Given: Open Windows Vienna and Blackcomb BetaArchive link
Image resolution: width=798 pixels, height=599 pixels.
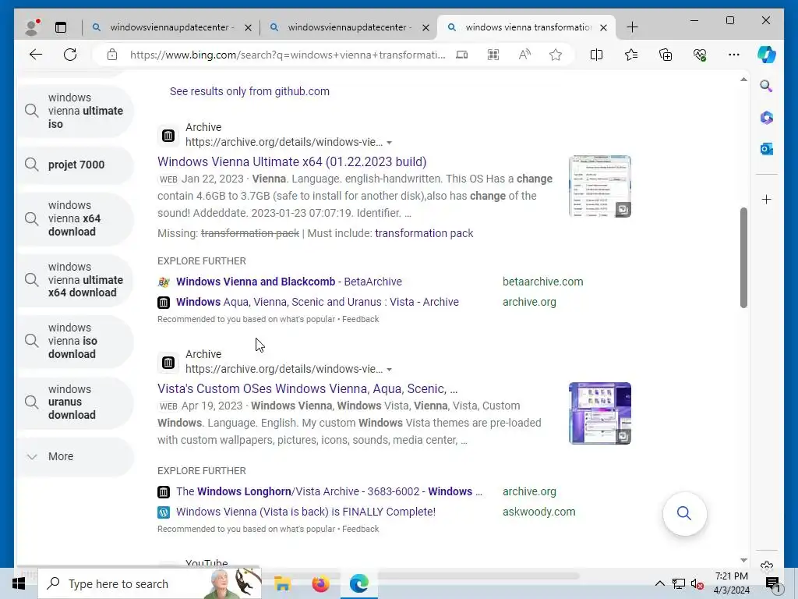Looking at the screenshot, I should (x=289, y=282).
